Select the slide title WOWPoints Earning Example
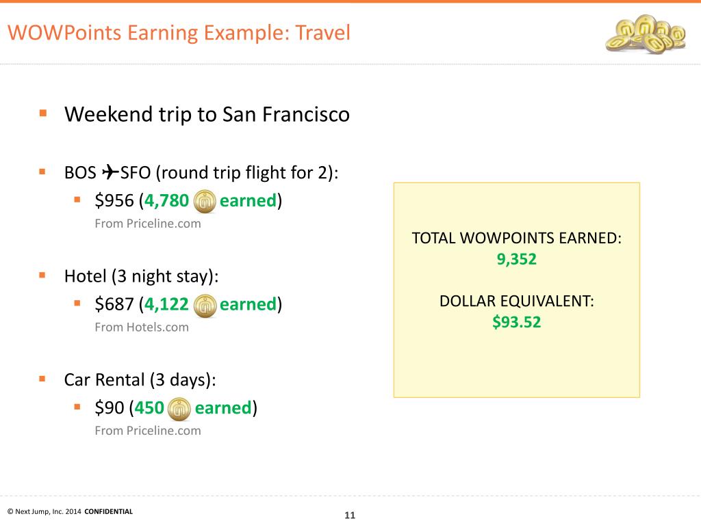The image size is (701, 525). click(x=179, y=33)
